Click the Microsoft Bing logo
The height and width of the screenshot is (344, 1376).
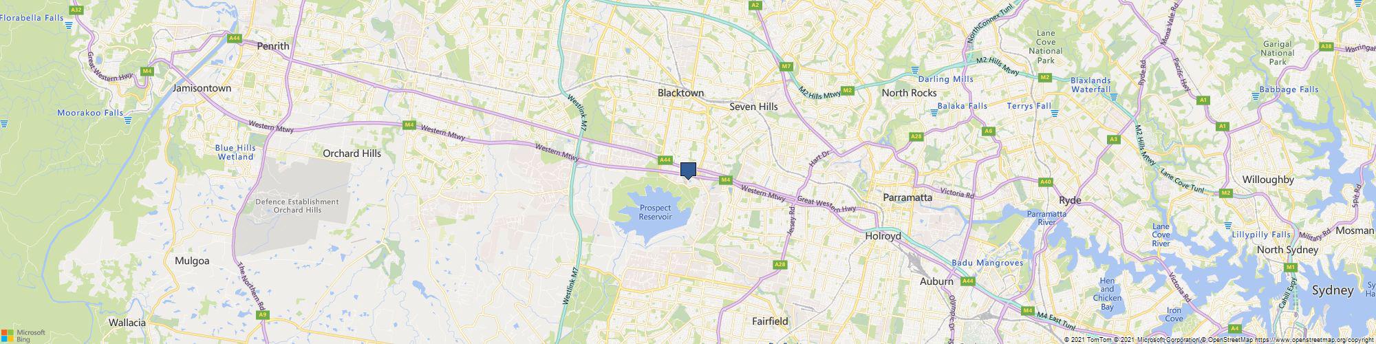23,334
